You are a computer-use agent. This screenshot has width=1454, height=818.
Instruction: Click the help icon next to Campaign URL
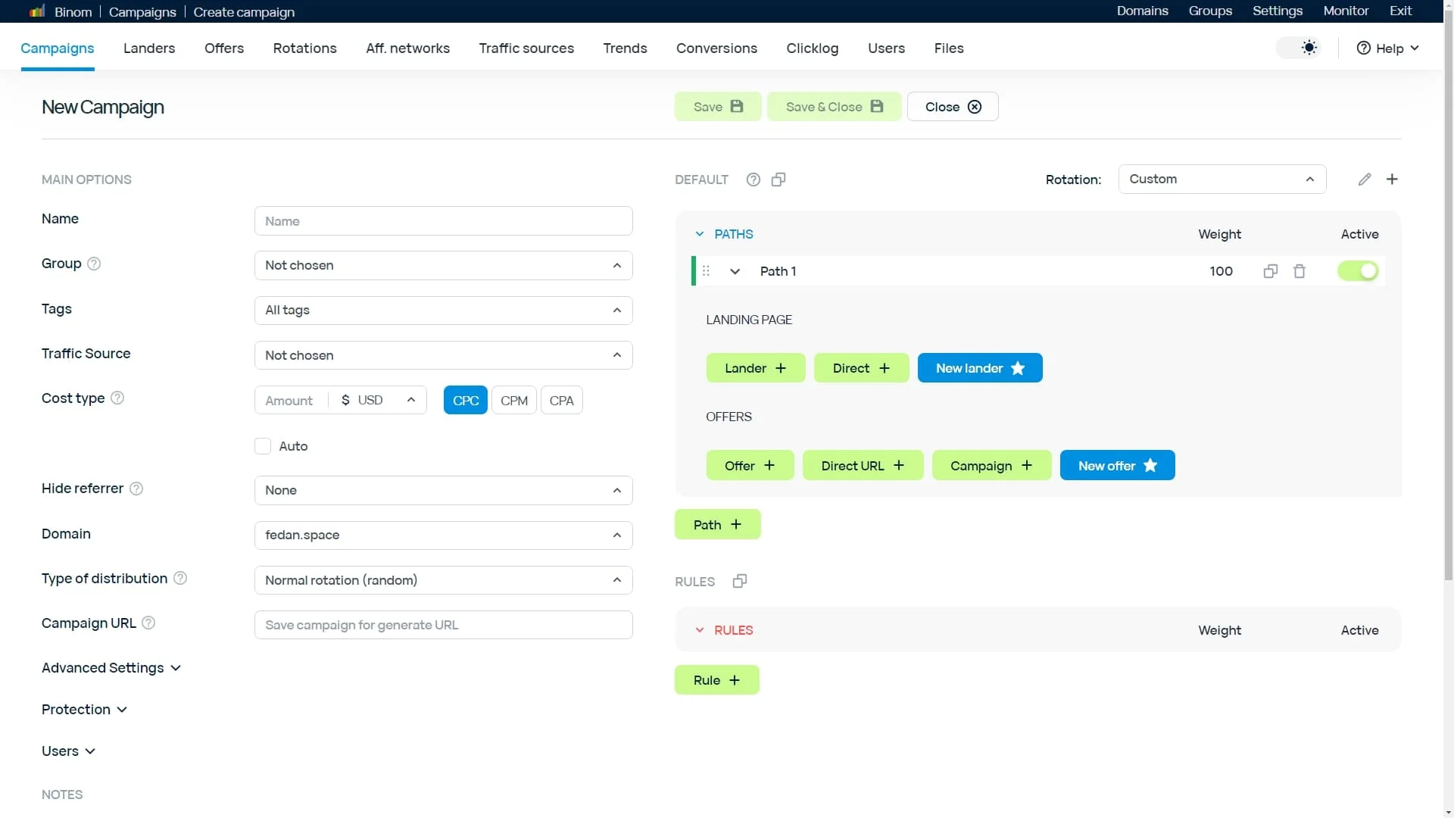[x=148, y=623]
